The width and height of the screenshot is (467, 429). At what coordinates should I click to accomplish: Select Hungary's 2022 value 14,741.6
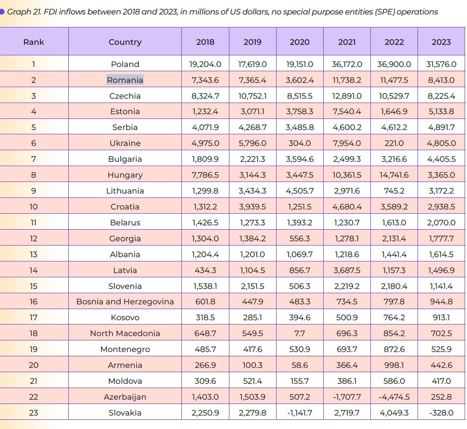(x=394, y=175)
